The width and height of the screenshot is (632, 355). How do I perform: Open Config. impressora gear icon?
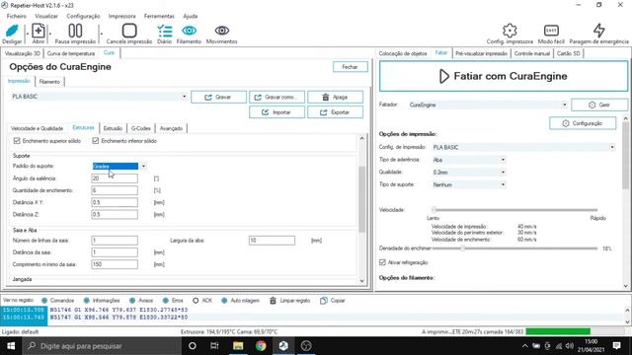point(510,31)
